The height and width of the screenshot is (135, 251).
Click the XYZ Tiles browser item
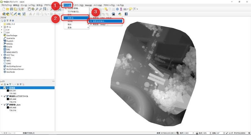12,55
